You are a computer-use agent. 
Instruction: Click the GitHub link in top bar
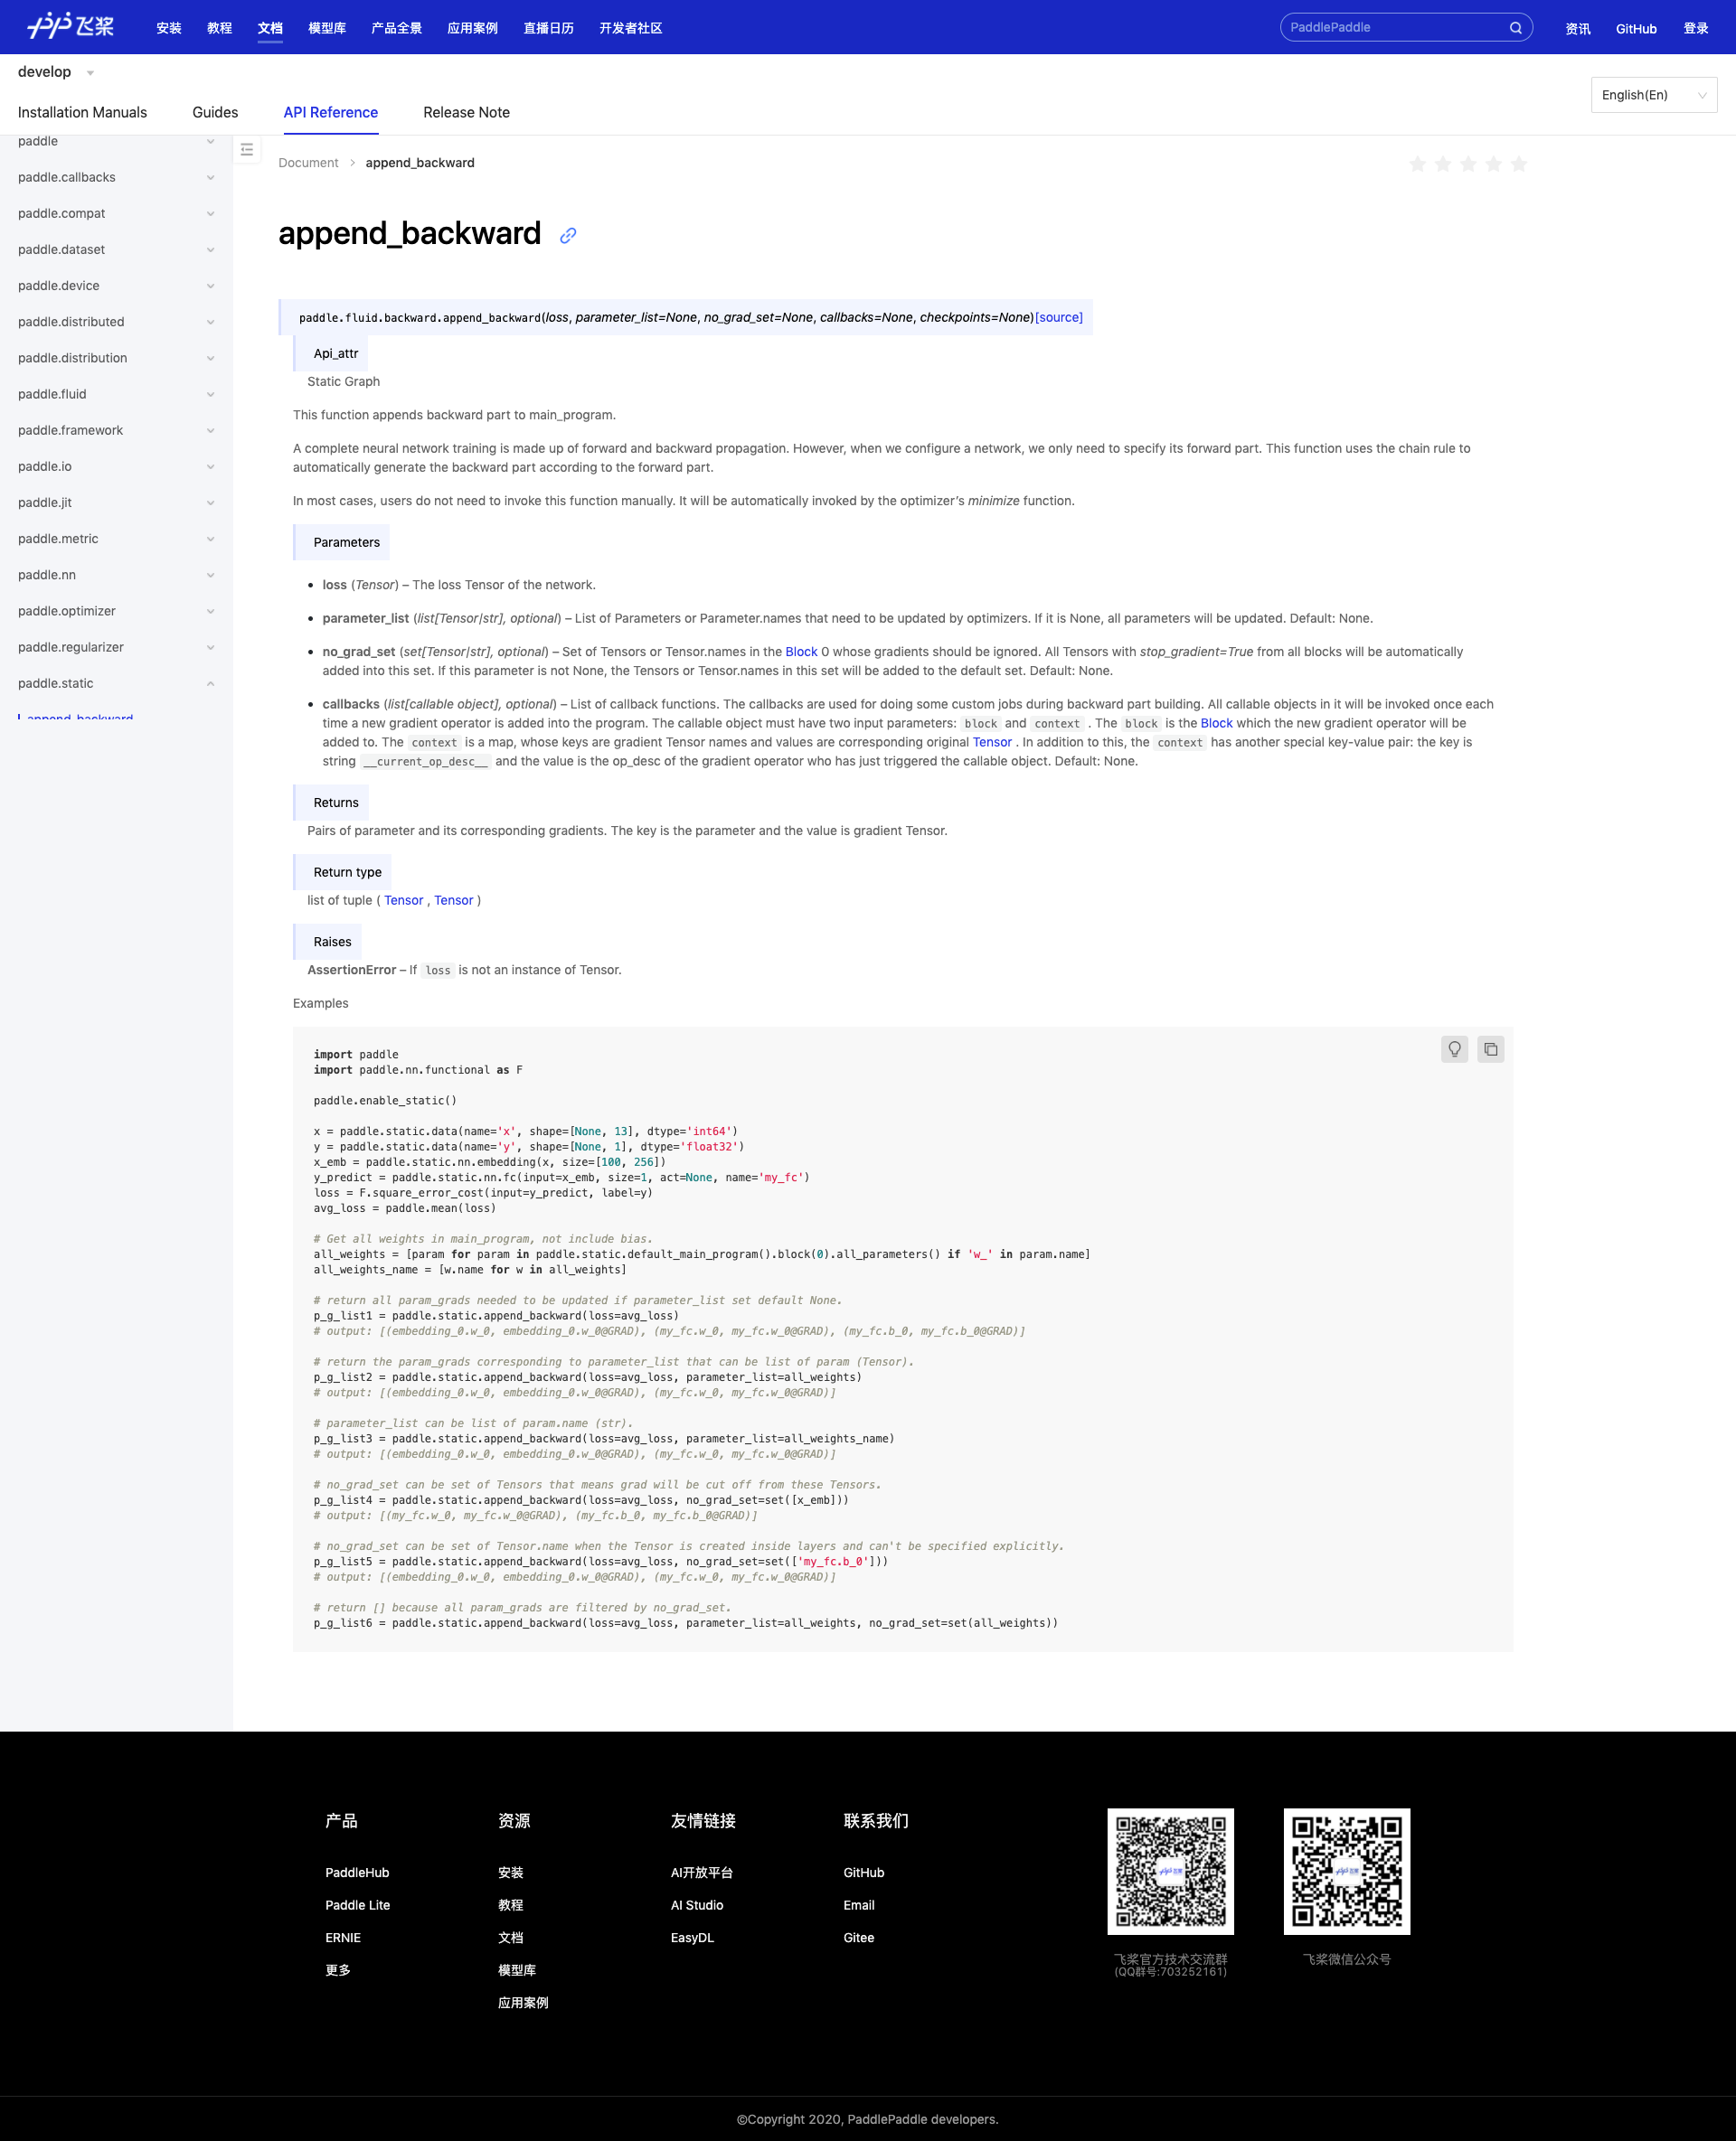tap(1636, 28)
